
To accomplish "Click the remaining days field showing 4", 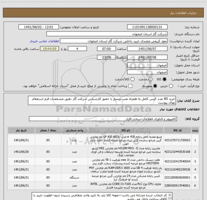I will [x=77, y=49].
